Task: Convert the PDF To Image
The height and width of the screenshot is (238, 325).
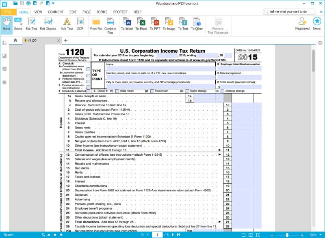Action: (x=169, y=24)
